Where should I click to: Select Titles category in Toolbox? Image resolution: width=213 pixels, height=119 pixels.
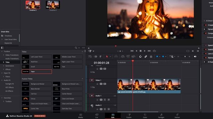click(7, 62)
